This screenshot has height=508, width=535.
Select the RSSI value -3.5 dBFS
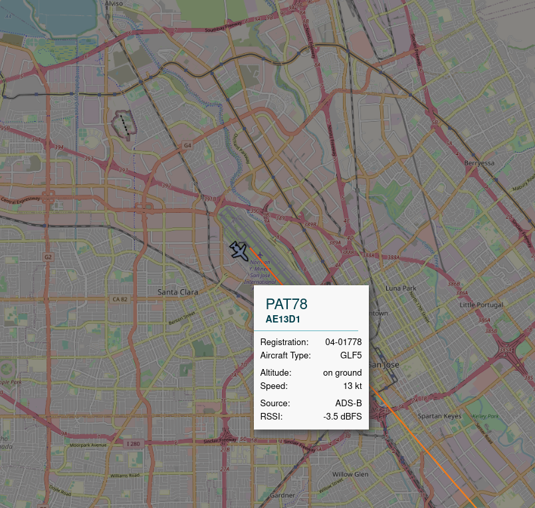(342, 416)
